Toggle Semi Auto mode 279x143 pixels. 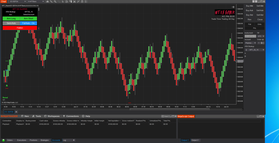[x=11, y=23]
